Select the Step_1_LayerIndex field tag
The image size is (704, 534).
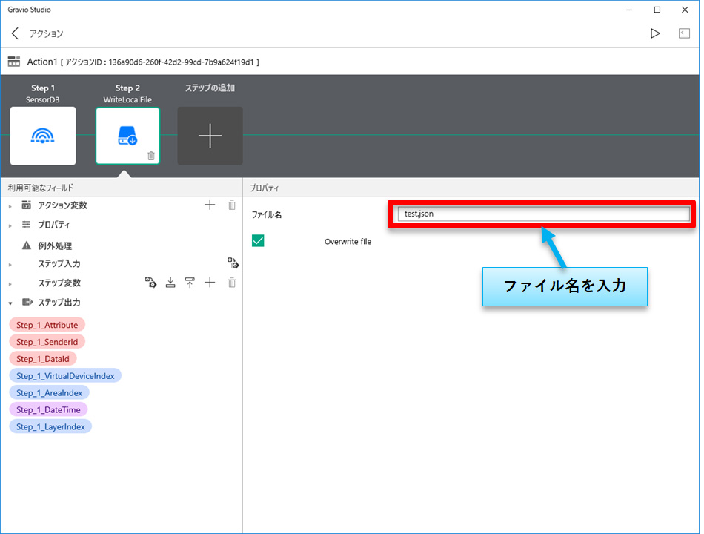click(50, 426)
